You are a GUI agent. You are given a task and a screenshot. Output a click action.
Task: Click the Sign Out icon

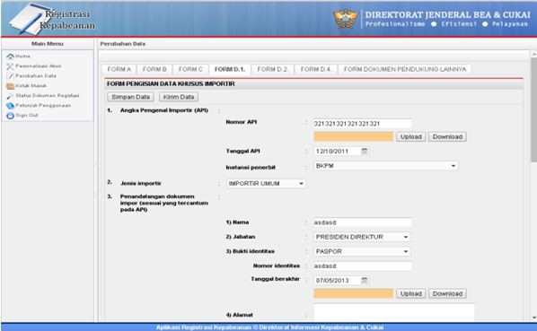point(10,116)
